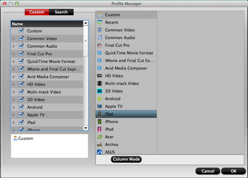Click the pink iPod icon
Viewport: 248px width, 178px height.
coord(100,129)
